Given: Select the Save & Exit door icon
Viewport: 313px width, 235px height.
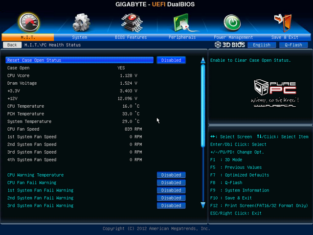Looking at the screenshot, I should click(283, 23).
